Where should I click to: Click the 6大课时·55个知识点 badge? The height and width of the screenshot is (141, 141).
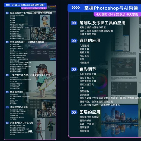point(34,8)
